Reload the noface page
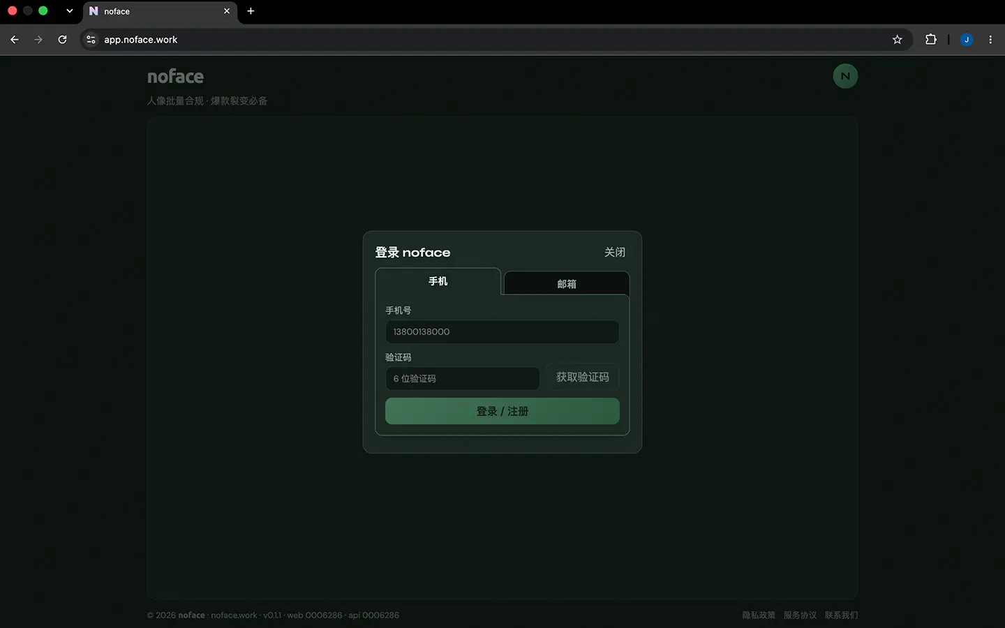 pyautogui.click(x=62, y=40)
